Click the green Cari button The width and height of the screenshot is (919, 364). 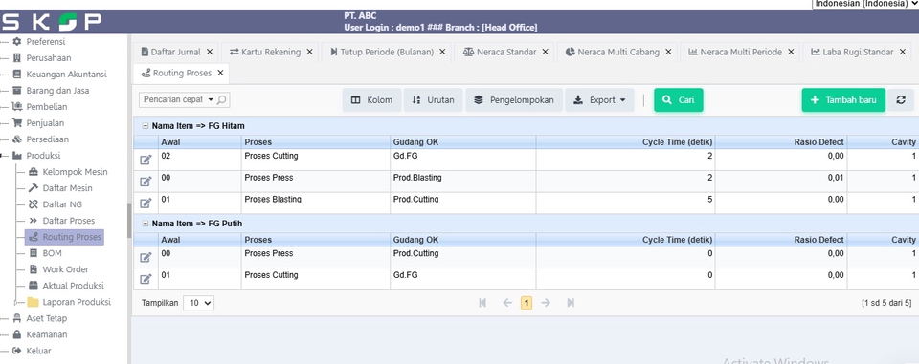(x=678, y=100)
